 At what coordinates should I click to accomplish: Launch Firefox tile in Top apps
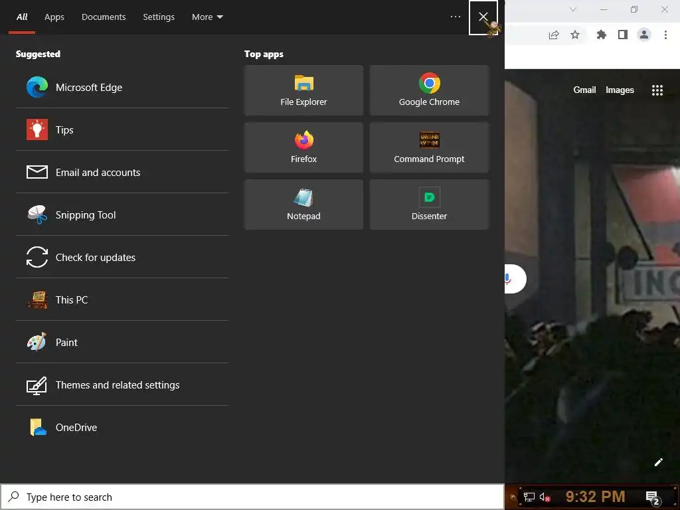click(303, 147)
